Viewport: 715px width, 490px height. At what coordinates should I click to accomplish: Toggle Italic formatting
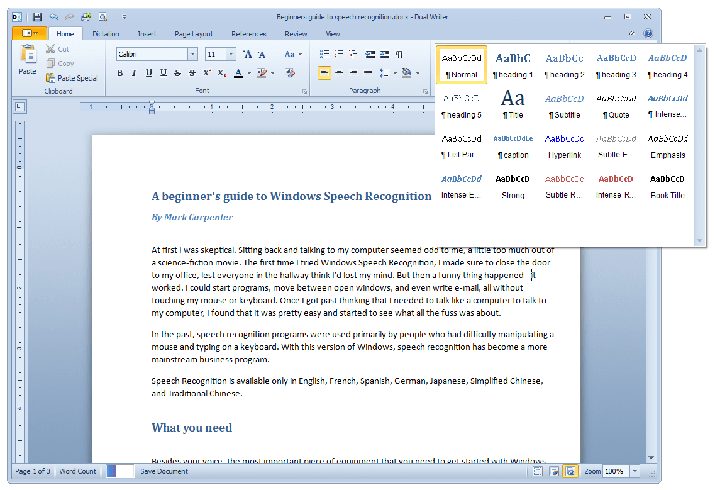tap(134, 73)
